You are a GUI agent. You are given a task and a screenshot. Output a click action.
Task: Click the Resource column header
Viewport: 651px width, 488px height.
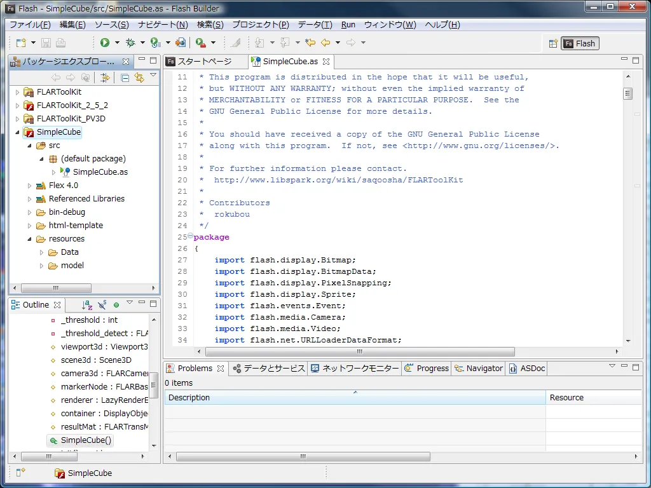(594, 398)
